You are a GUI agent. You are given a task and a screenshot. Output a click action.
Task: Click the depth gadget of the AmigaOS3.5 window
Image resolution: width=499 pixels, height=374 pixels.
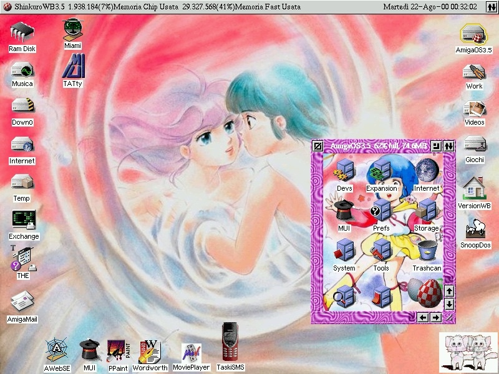point(448,146)
